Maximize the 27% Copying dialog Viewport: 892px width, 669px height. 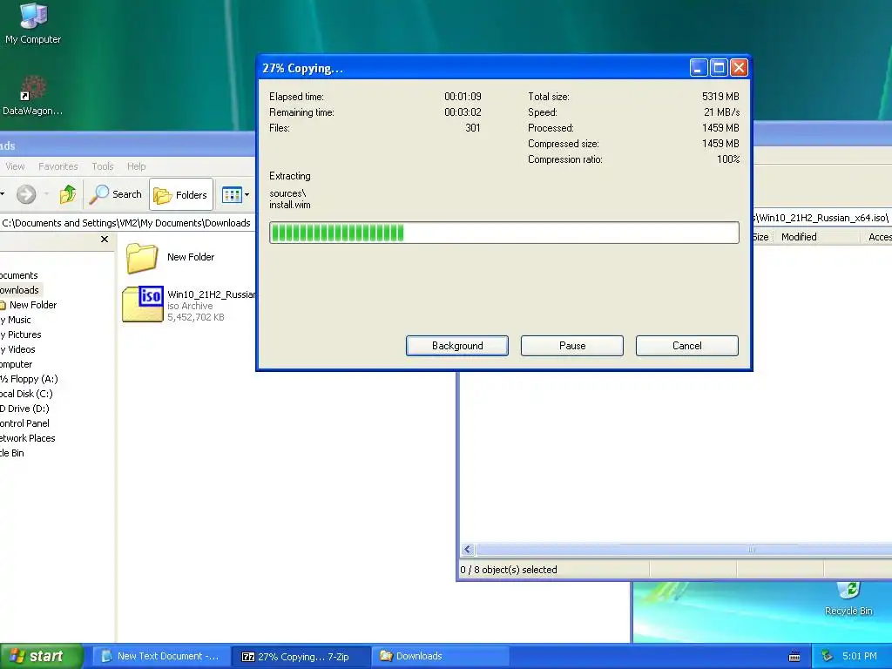click(x=719, y=68)
